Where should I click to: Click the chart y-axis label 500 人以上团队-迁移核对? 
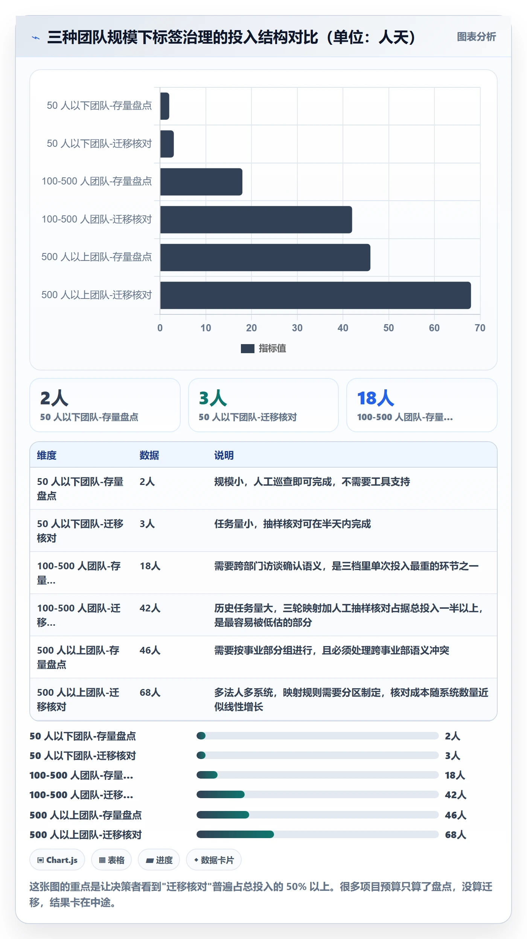coord(97,295)
